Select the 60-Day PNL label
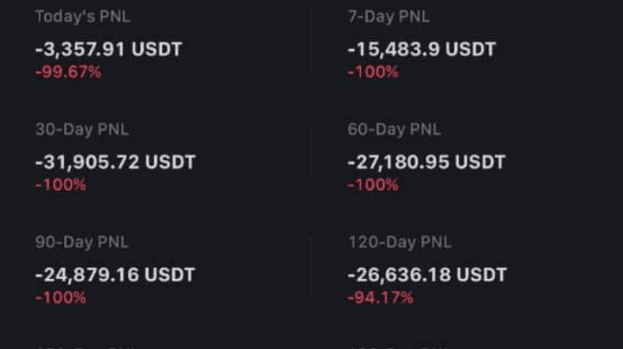The width and height of the screenshot is (623, 349). click(x=395, y=130)
